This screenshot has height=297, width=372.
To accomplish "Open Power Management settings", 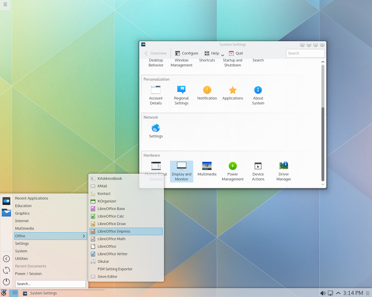I will pos(233,171).
